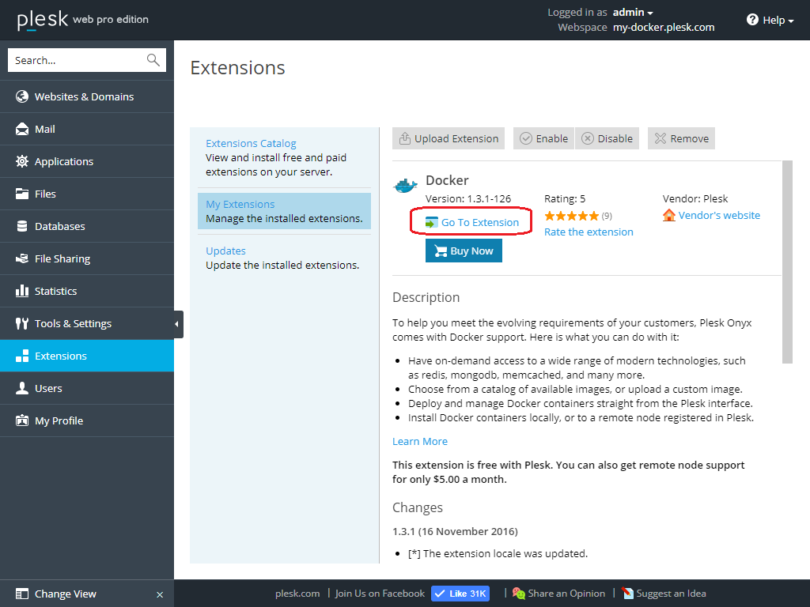Click the Disable button
The width and height of the screenshot is (810, 607).
click(x=607, y=138)
